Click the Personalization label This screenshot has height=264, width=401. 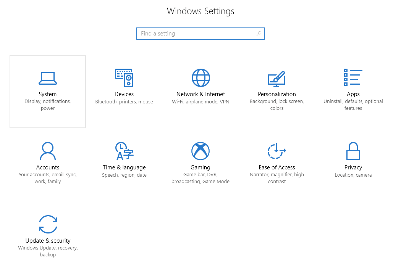[x=277, y=94]
